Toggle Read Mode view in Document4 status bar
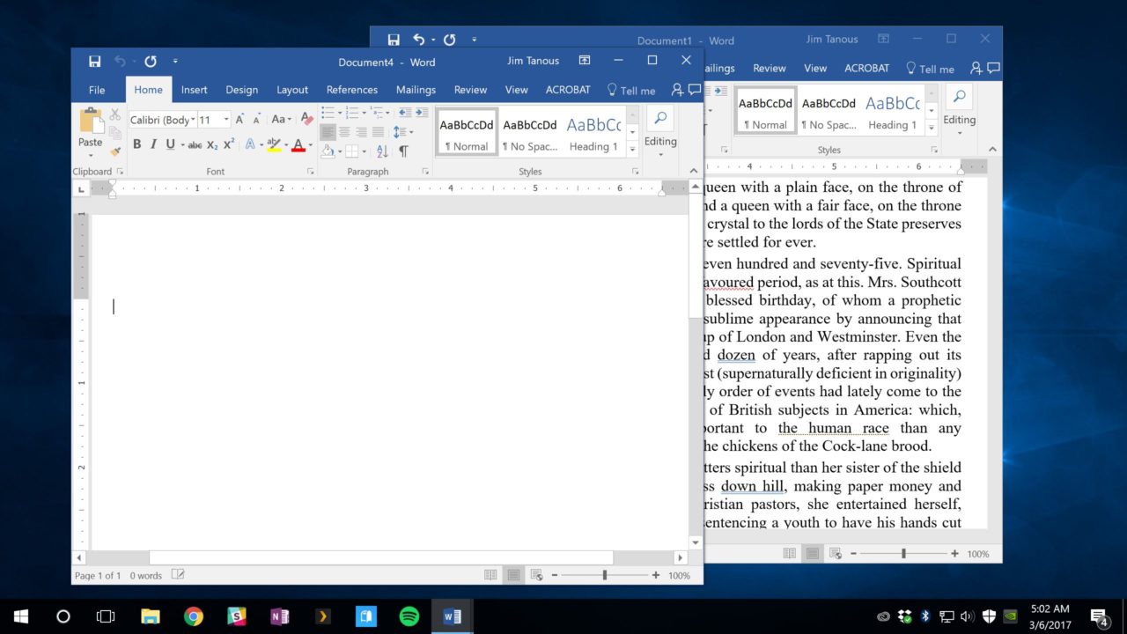The height and width of the screenshot is (634, 1127). [490, 575]
